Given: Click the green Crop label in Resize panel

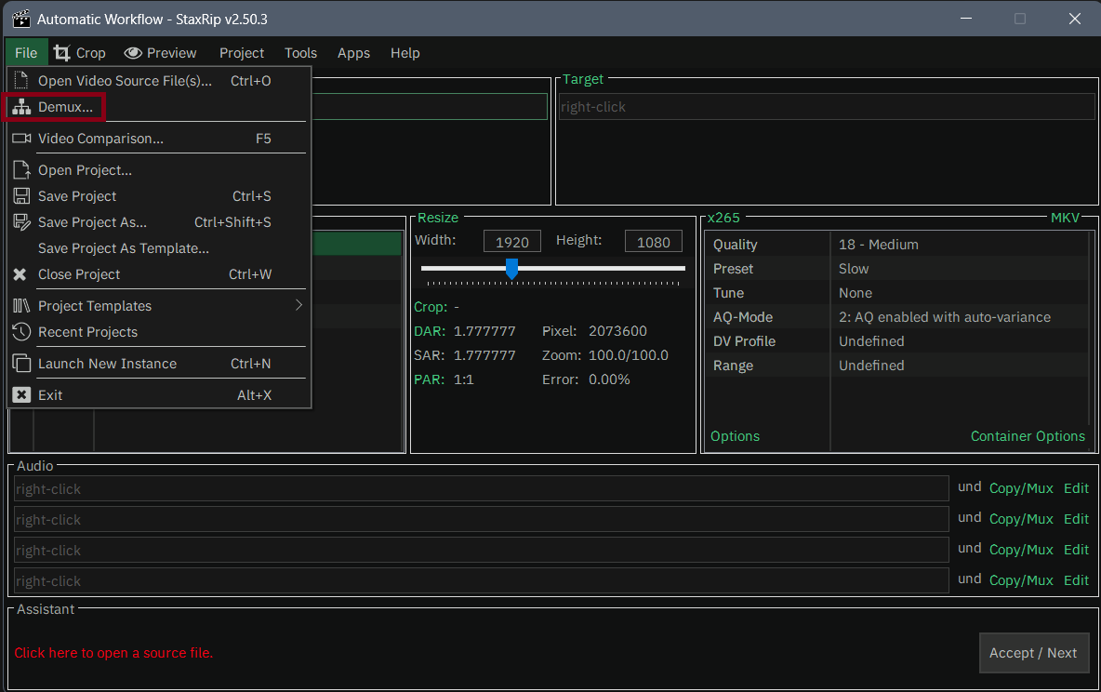Looking at the screenshot, I should [x=430, y=307].
